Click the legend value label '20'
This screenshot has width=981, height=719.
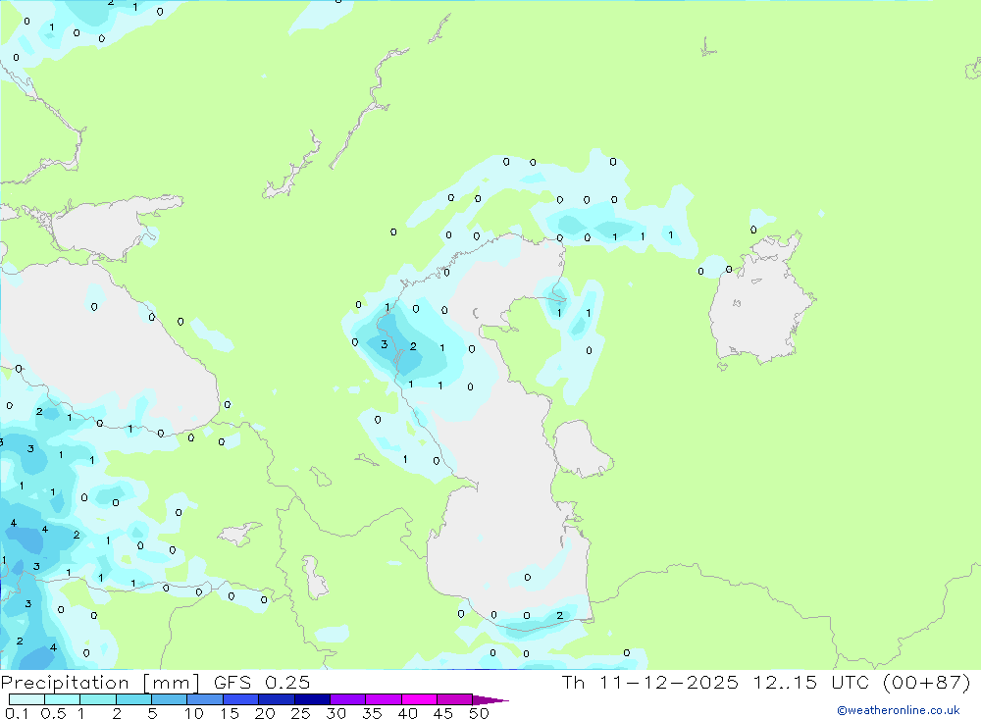coord(265,713)
